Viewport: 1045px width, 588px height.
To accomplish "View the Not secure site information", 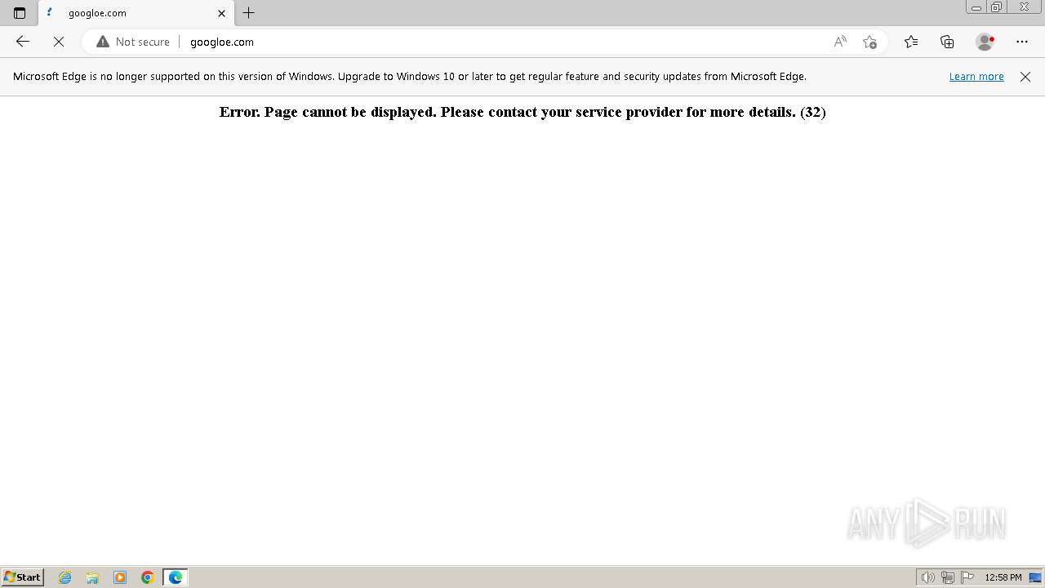I will (133, 42).
